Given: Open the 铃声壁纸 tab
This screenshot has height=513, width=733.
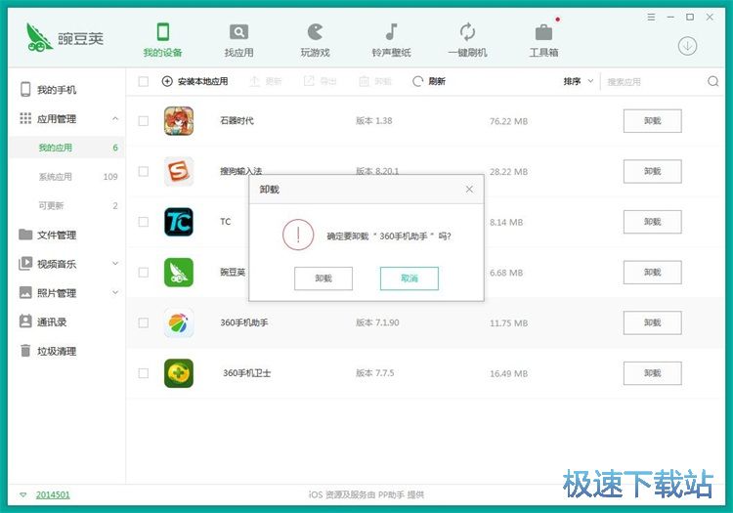Looking at the screenshot, I should (x=391, y=40).
